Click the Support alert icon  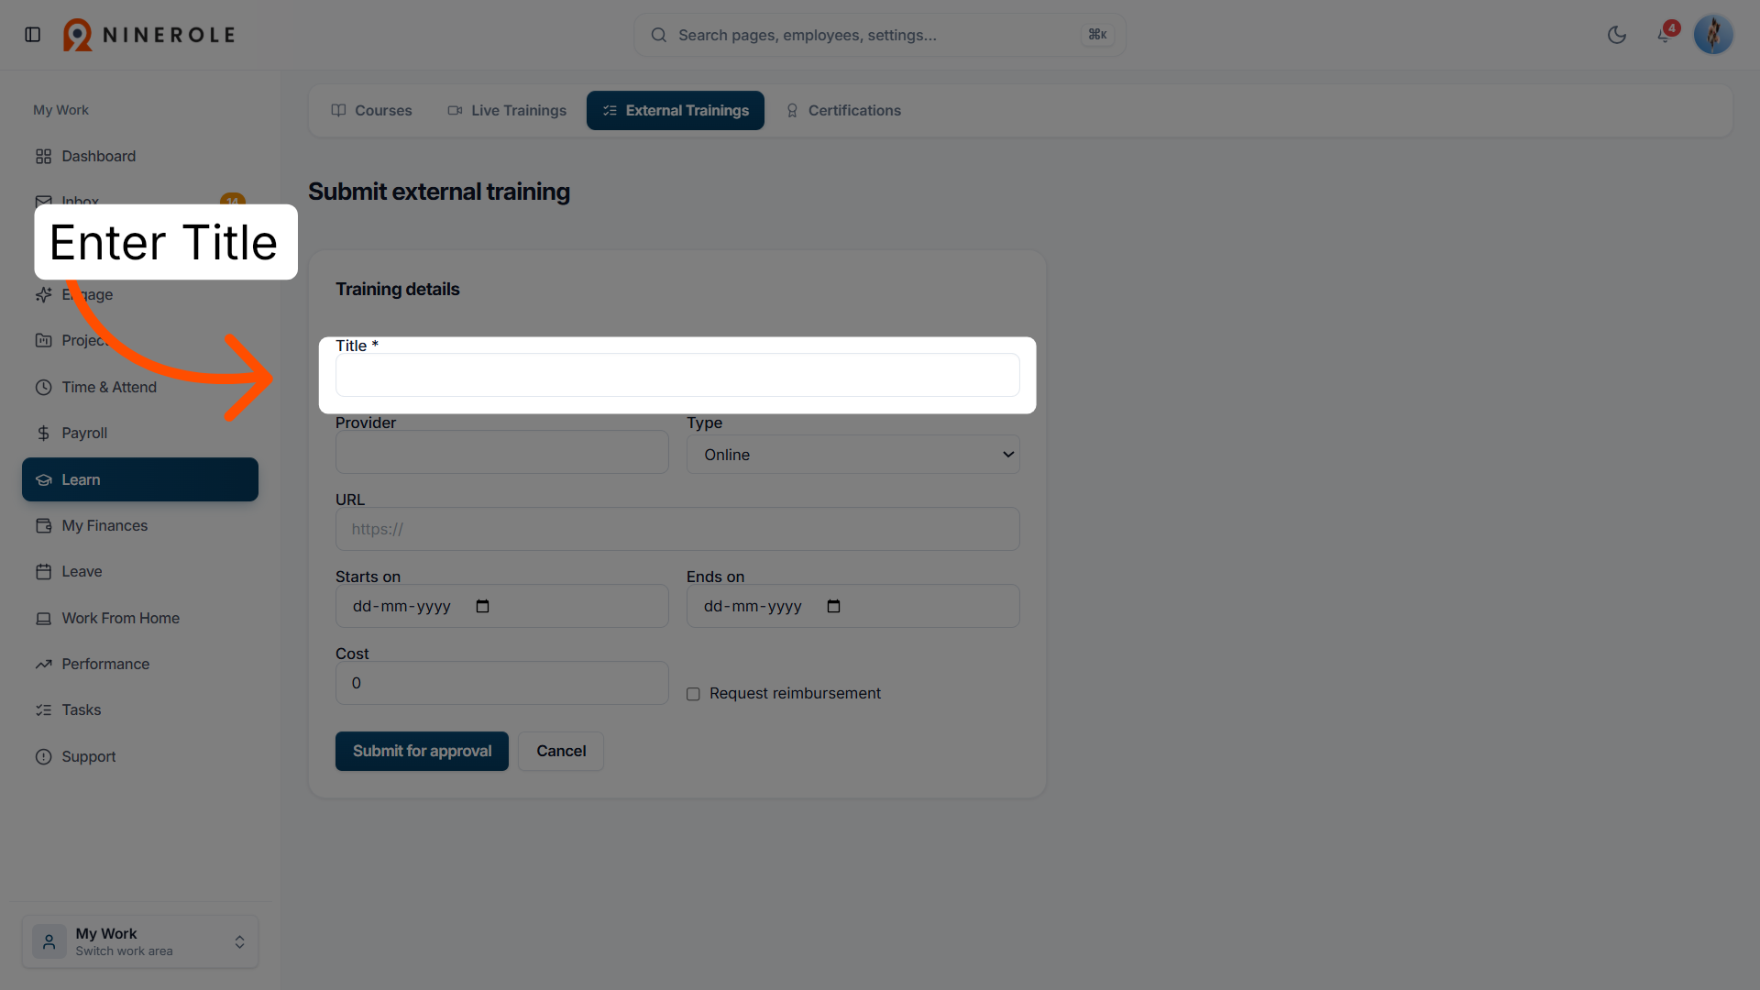pos(43,756)
